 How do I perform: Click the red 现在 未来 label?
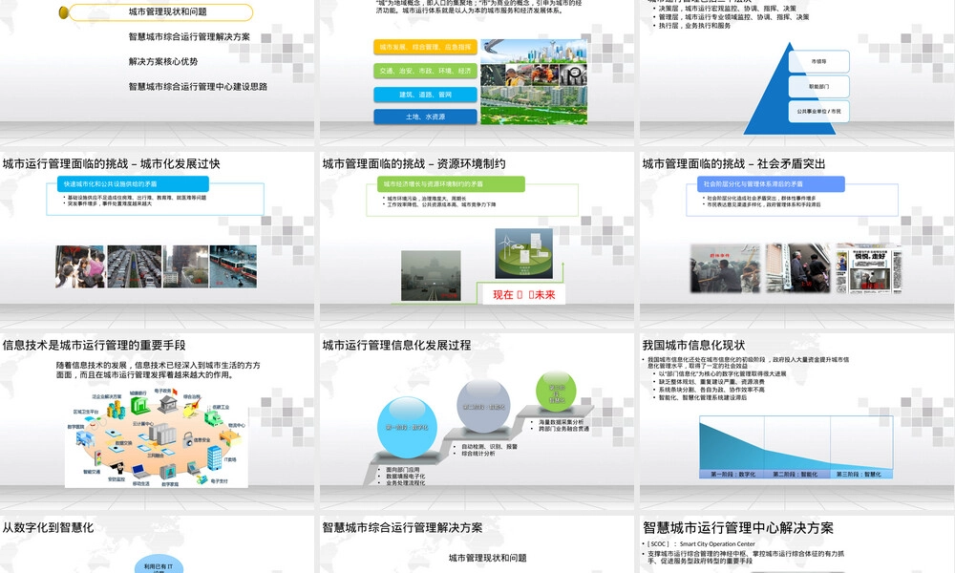[524, 295]
